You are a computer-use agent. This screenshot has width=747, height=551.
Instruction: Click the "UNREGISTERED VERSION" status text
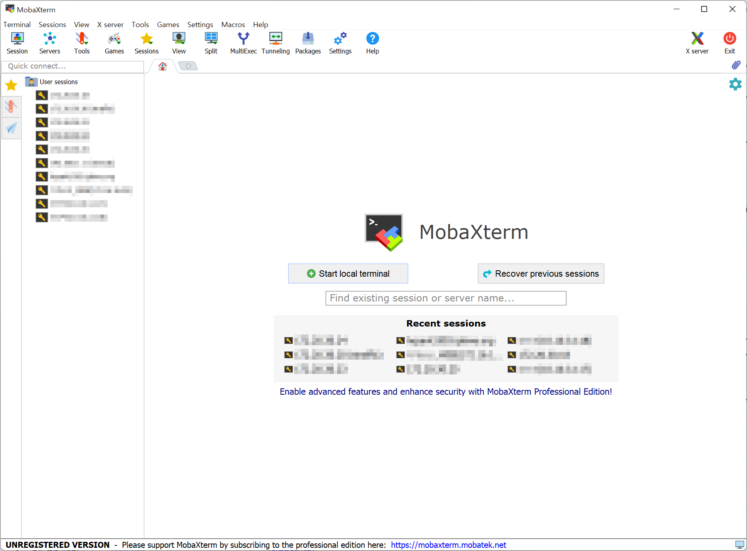(57, 545)
